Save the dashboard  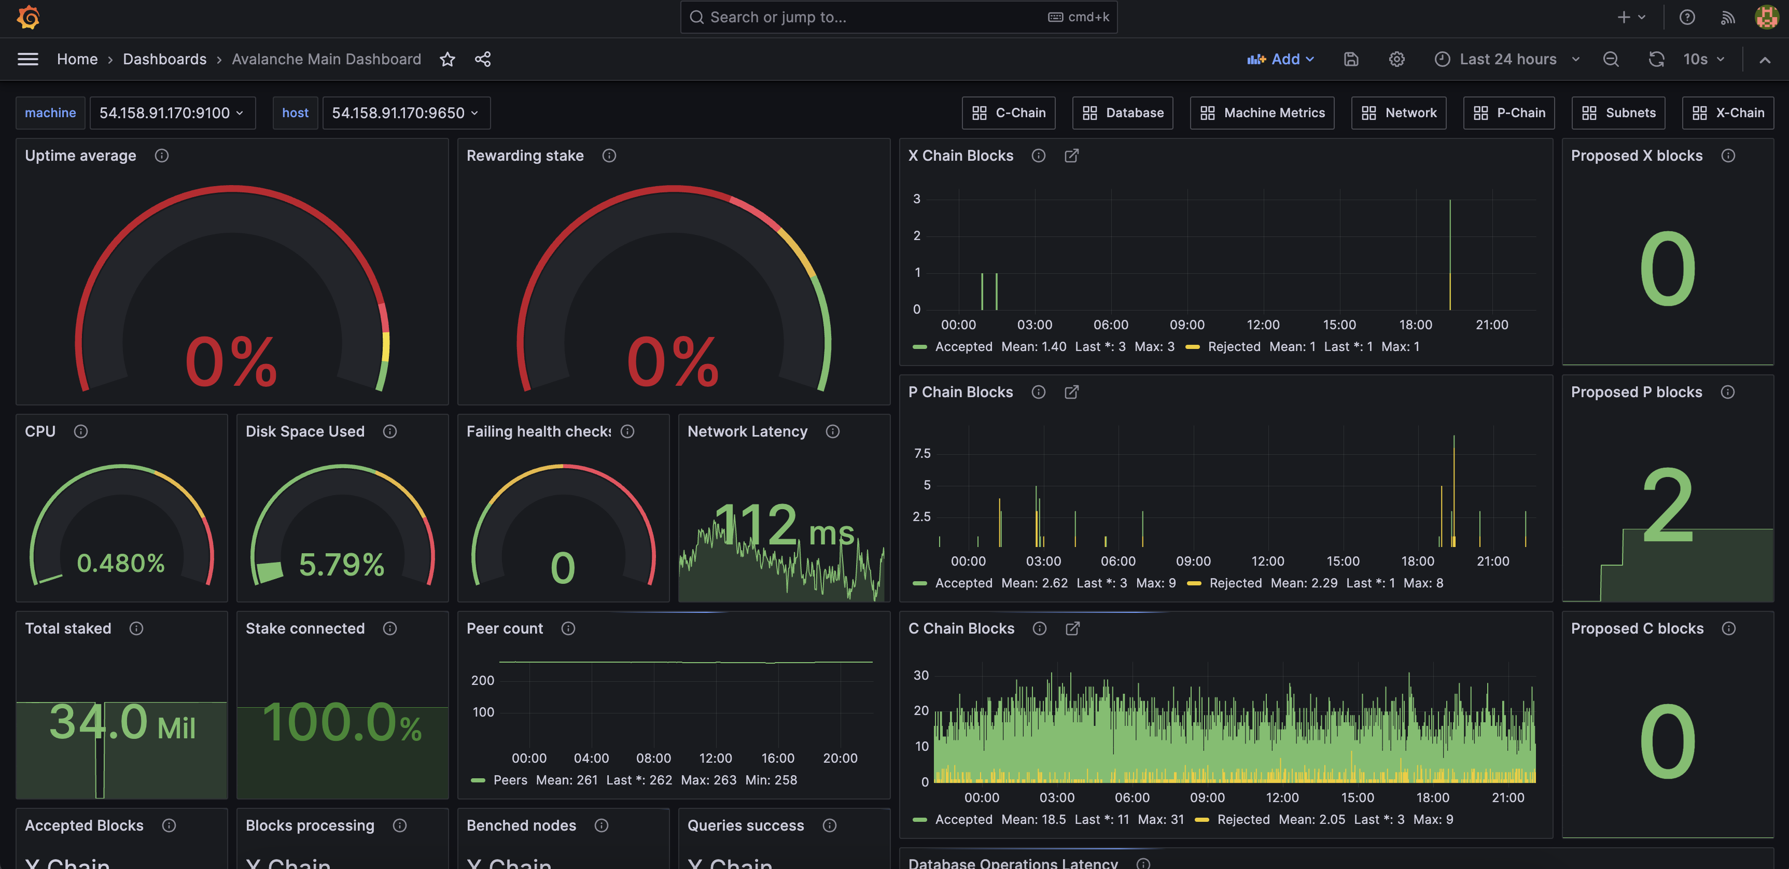[x=1351, y=59]
